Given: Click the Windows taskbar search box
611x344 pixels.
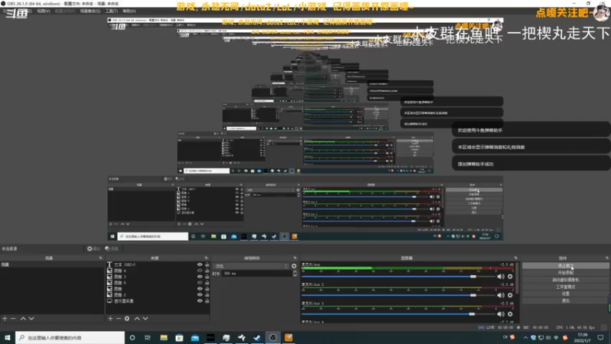Looking at the screenshot, I should [70, 337].
